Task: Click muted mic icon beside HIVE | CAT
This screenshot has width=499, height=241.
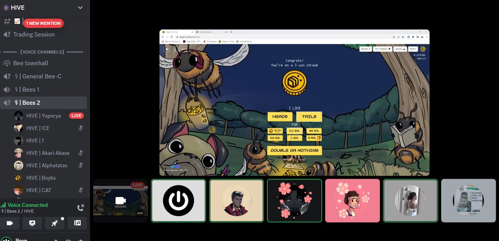Action: point(81,191)
